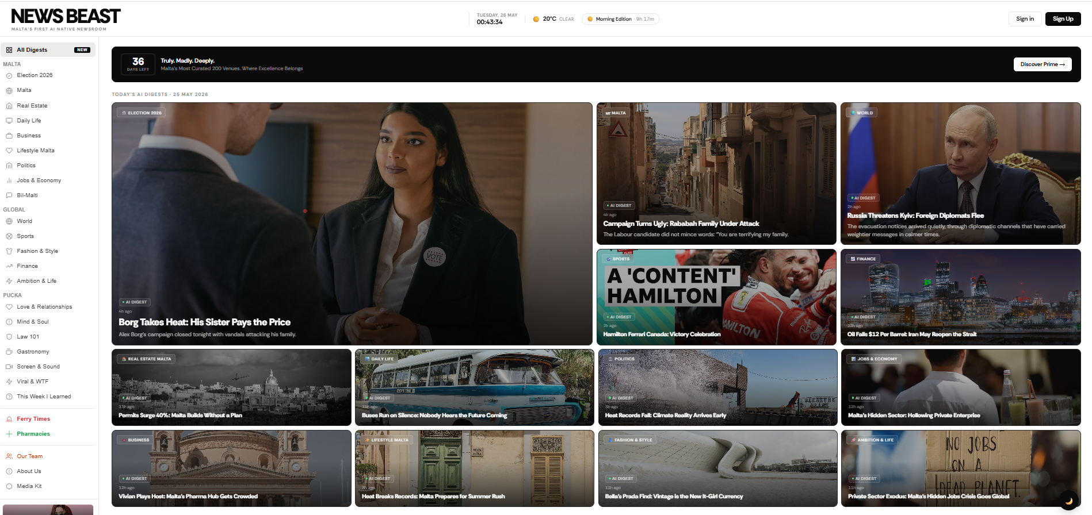
Task: Click the All Digests grid icon
Action: pos(9,50)
